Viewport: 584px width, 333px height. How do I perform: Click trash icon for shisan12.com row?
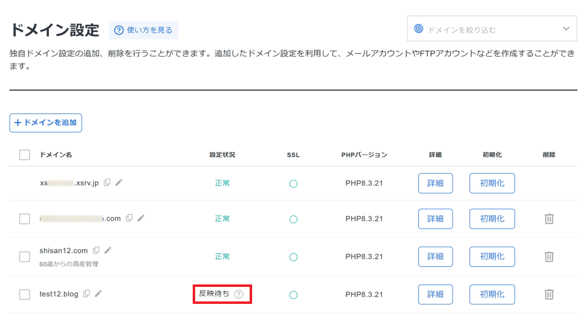pos(549,256)
